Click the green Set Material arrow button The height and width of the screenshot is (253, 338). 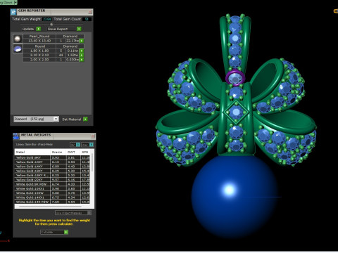[85, 119]
